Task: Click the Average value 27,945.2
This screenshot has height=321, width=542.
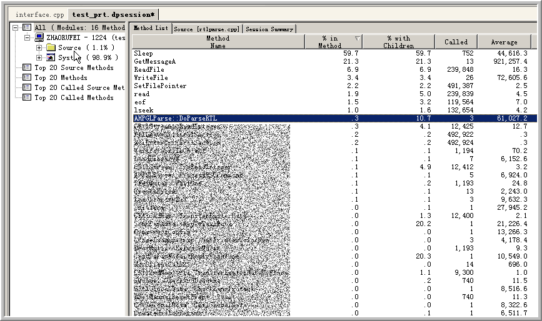Action: click(x=512, y=208)
